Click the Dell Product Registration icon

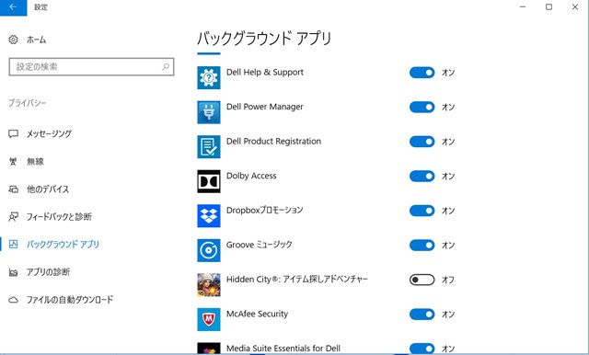click(209, 147)
